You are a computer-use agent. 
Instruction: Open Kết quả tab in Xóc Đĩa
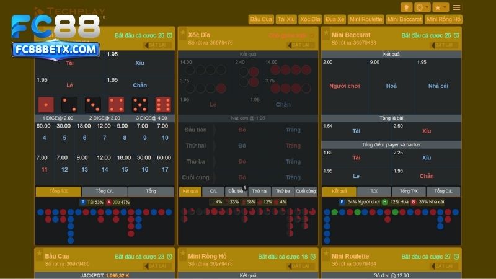pos(190,191)
